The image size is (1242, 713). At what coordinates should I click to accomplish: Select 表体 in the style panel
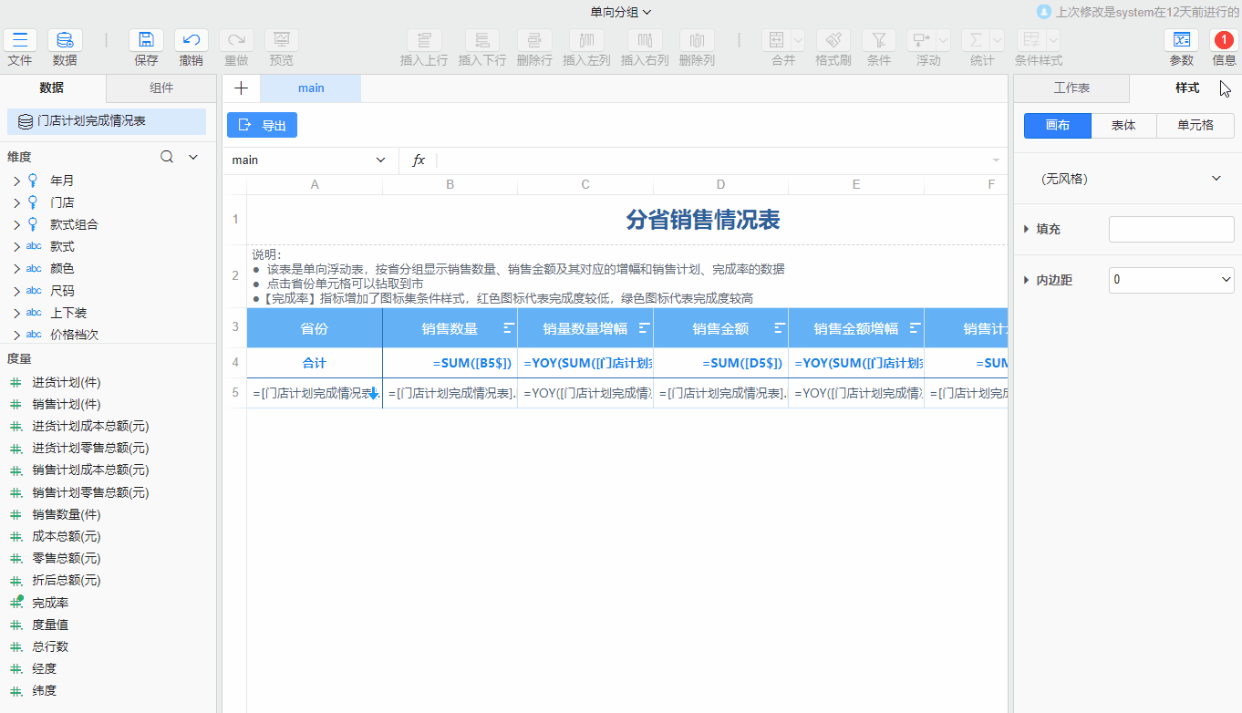(1123, 127)
